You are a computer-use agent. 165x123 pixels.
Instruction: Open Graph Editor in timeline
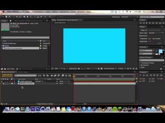(x=69, y=76)
